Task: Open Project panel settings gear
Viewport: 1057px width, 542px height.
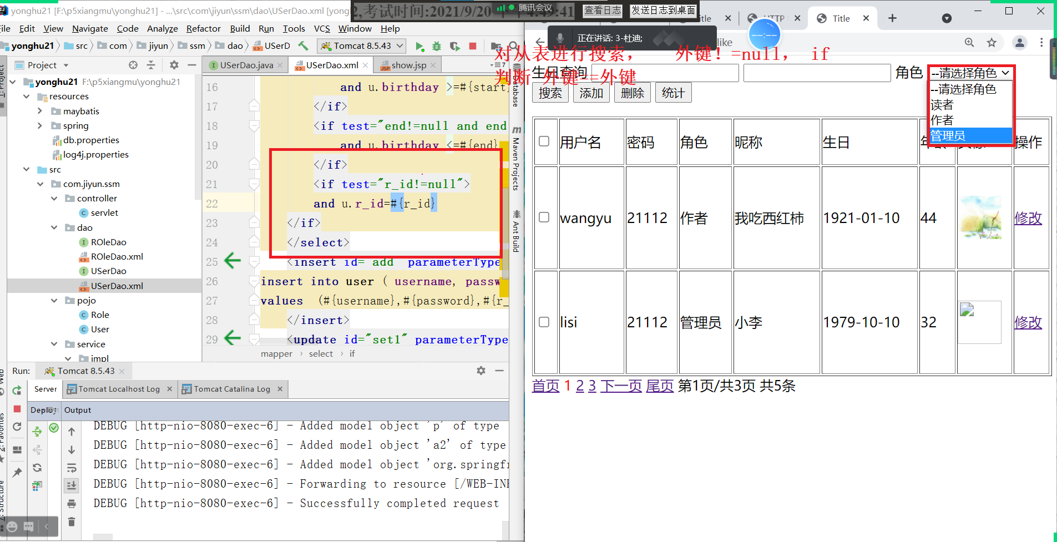Action: (174, 65)
